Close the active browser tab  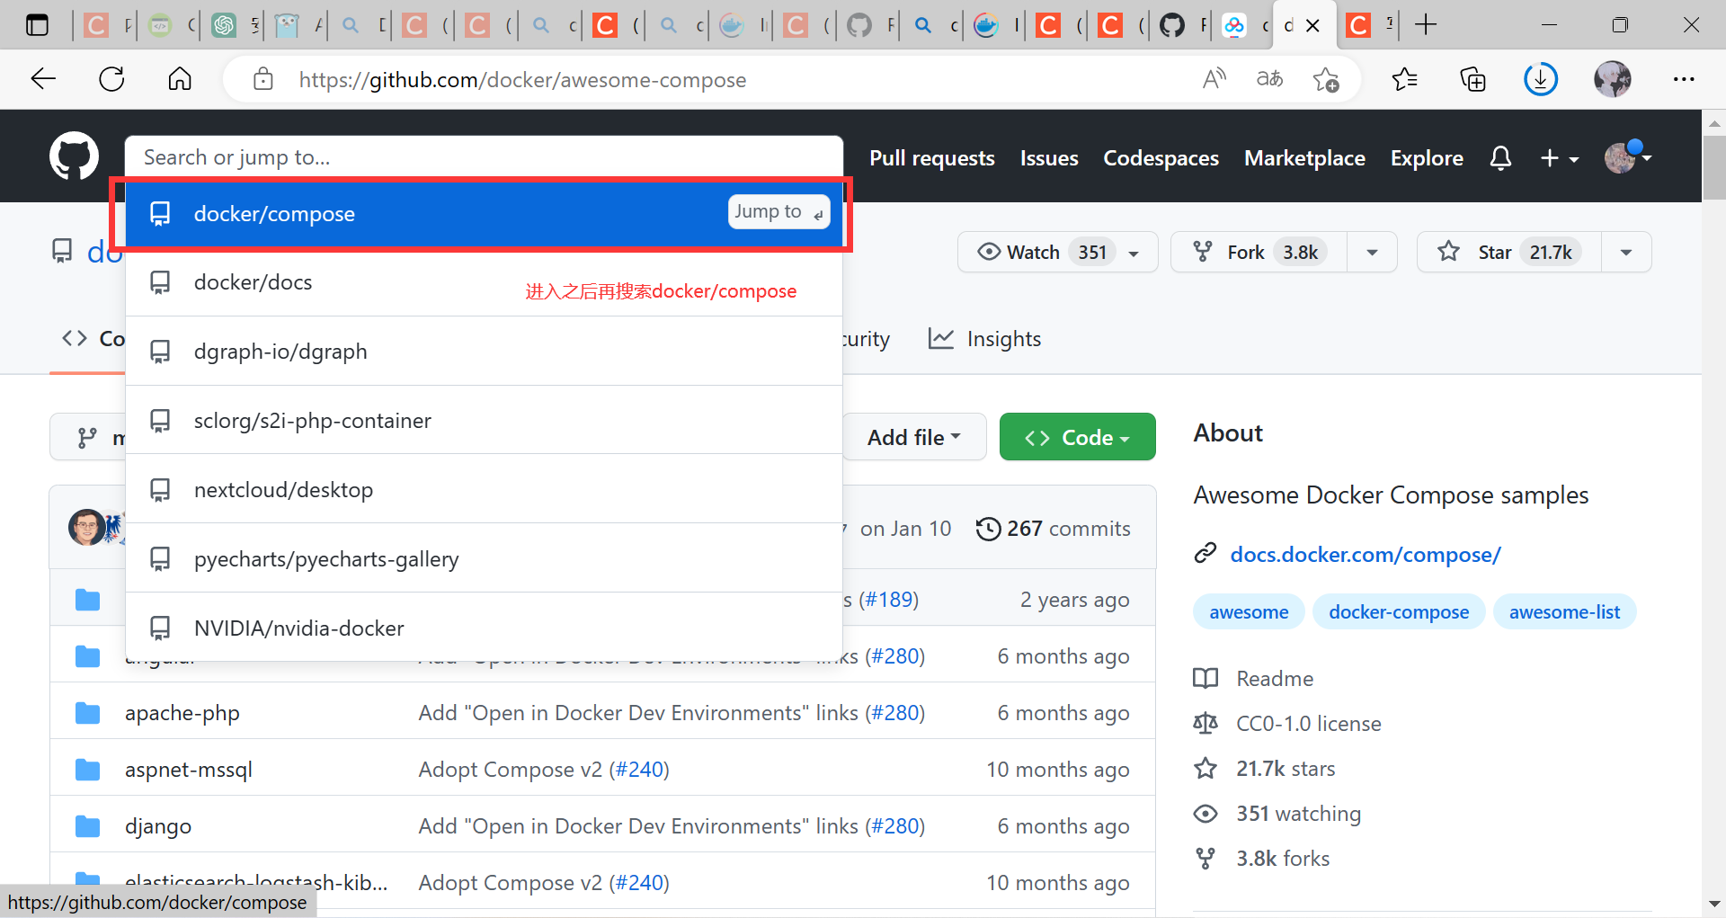tap(1312, 25)
